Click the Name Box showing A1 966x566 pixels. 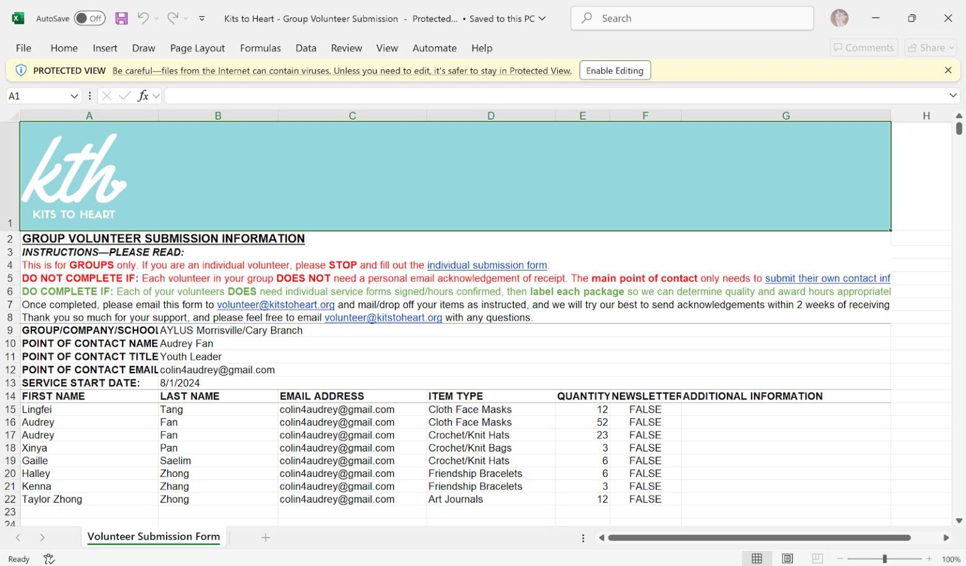[x=36, y=96]
